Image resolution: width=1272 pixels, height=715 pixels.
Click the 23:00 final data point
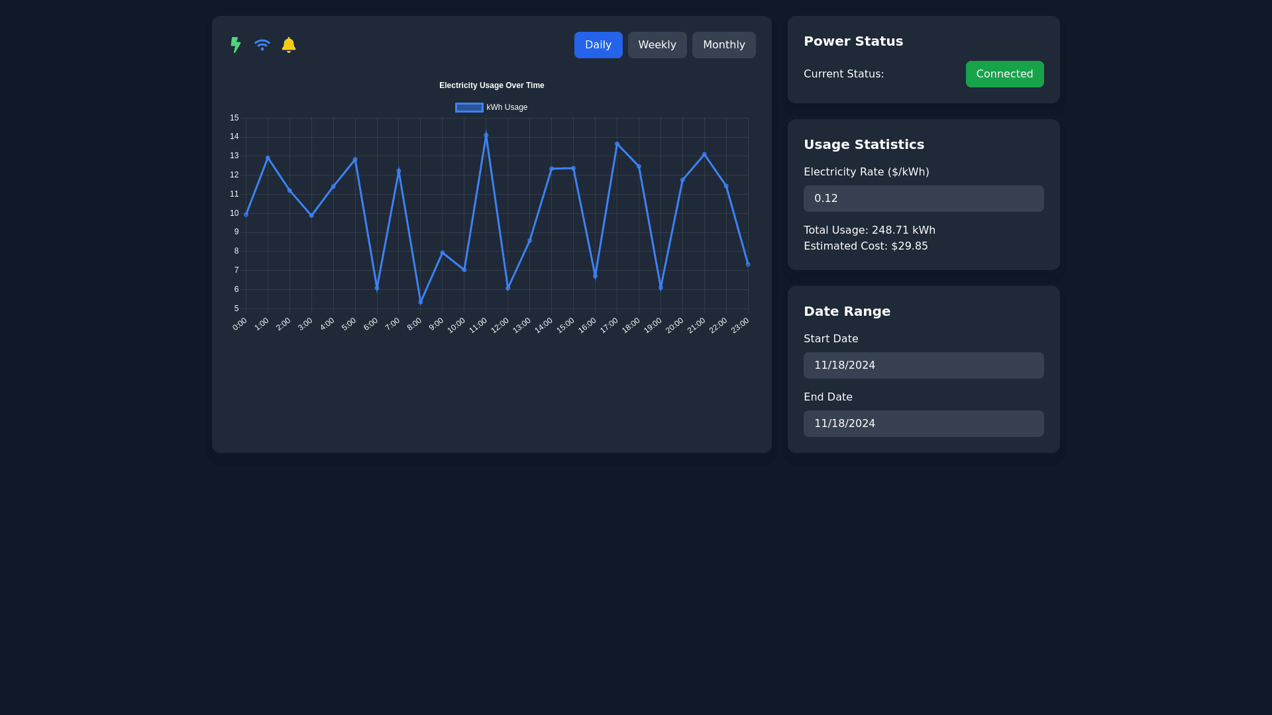(x=748, y=264)
